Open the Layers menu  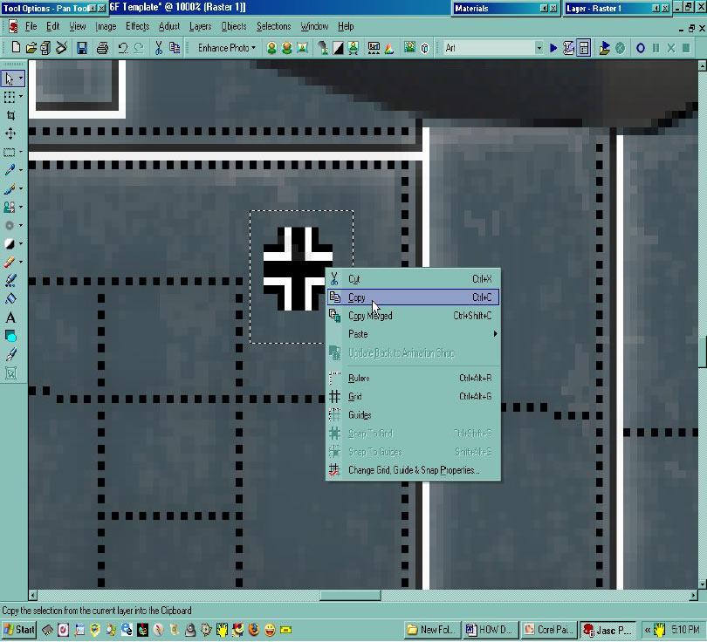pyautogui.click(x=200, y=26)
